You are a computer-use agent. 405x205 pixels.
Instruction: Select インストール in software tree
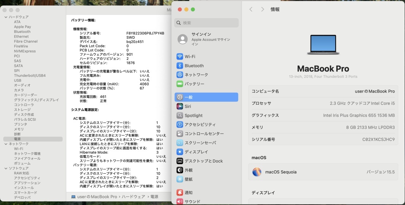24,188
